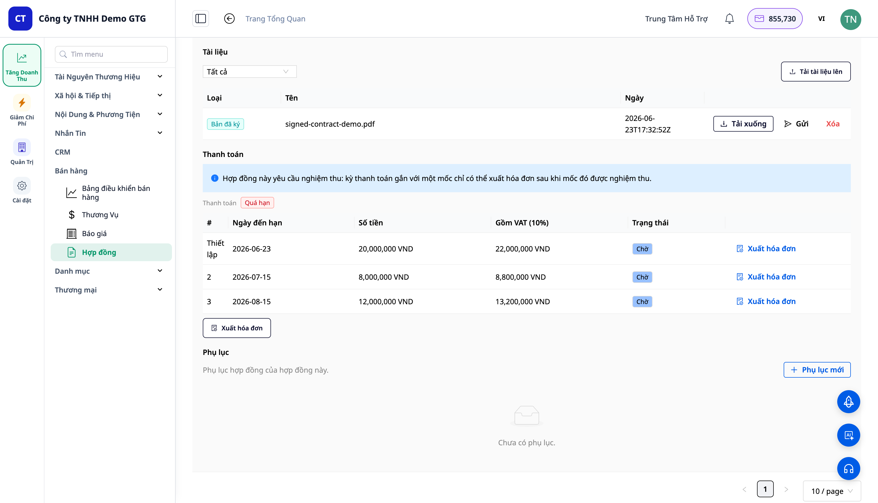Open the Giảm Chi Phí lightning section
The height and width of the screenshot is (503, 878).
pos(22,110)
